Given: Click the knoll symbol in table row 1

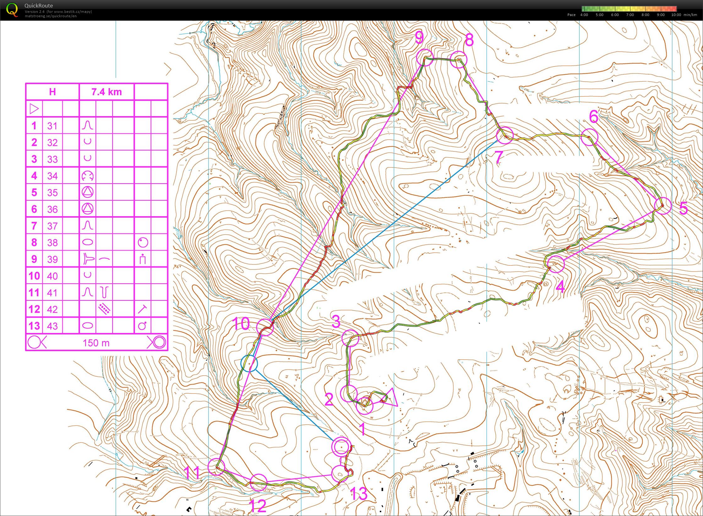Looking at the screenshot, I should (88, 126).
